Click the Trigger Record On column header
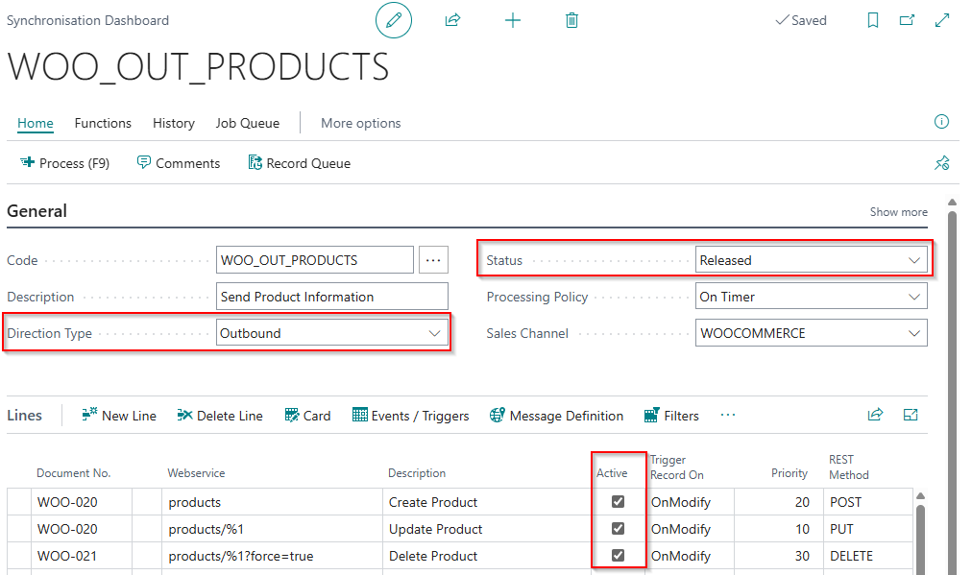The image size is (972, 575). click(x=676, y=467)
